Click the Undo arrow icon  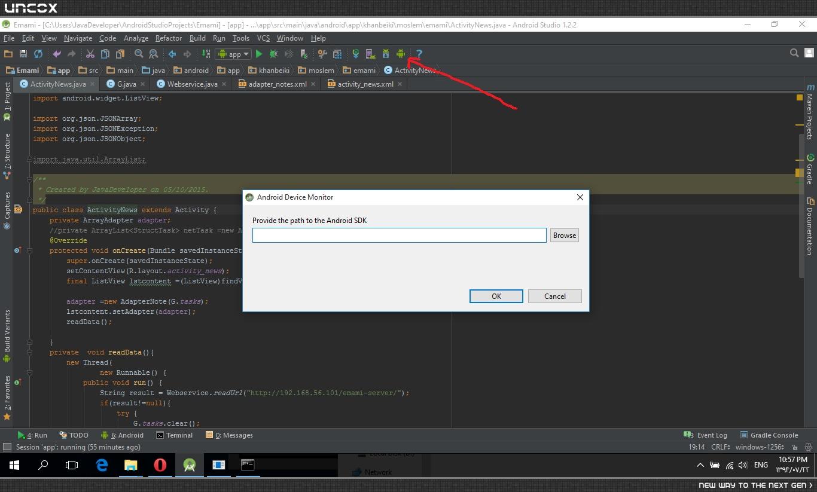tap(57, 54)
